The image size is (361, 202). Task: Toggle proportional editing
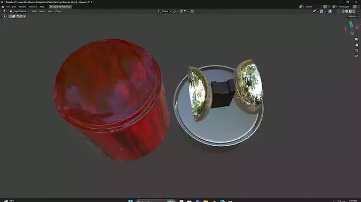pos(192,11)
